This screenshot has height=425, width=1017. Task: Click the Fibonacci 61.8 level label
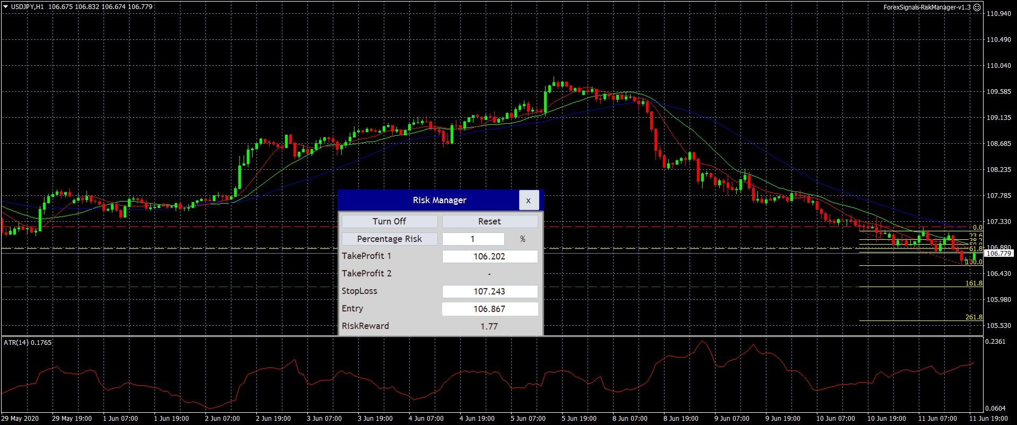tap(976, 248)
